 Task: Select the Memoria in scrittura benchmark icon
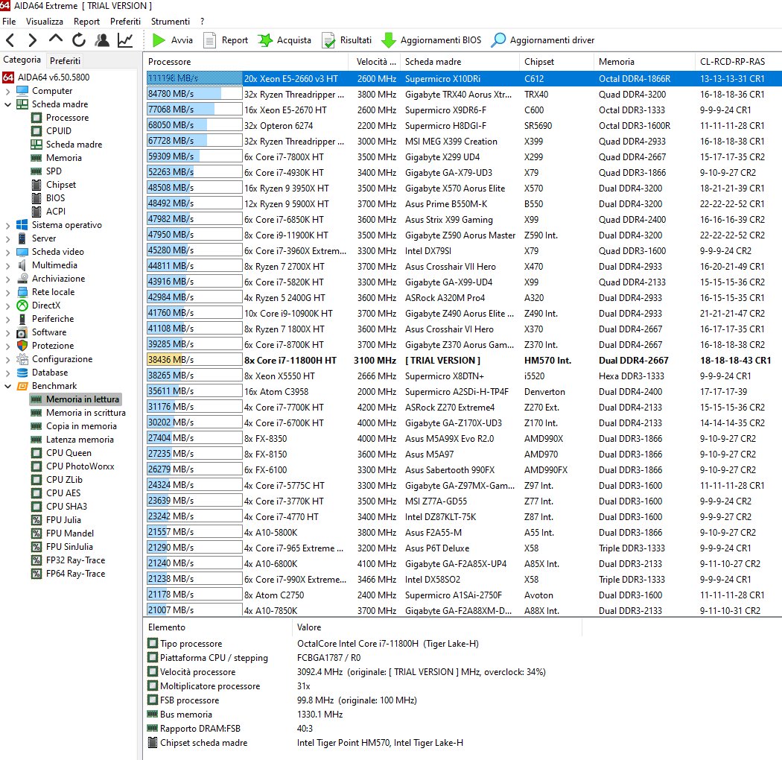pyautogui.click(x=36, y=413)
